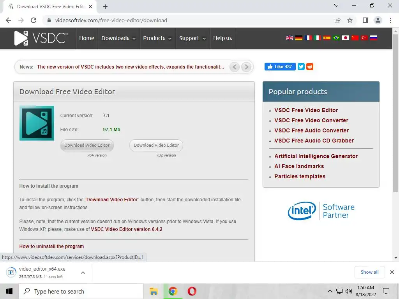Viewport: 399px width, 299px height.
Task: Open AI Face landmarks link
Action: tap(299, 166)
